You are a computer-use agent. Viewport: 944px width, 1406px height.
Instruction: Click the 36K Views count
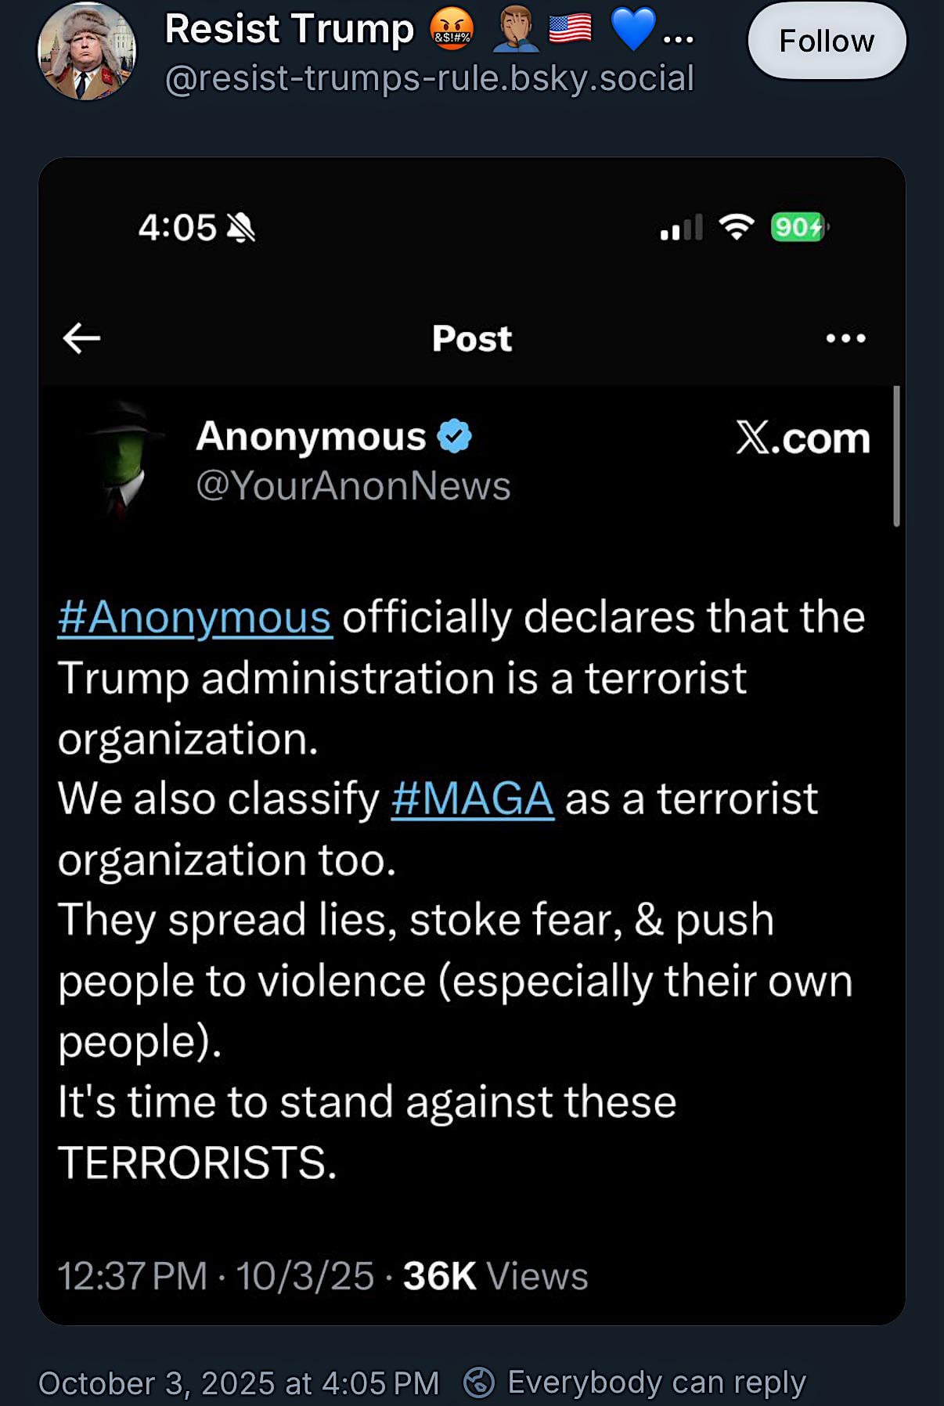(x=495, y=1276)
